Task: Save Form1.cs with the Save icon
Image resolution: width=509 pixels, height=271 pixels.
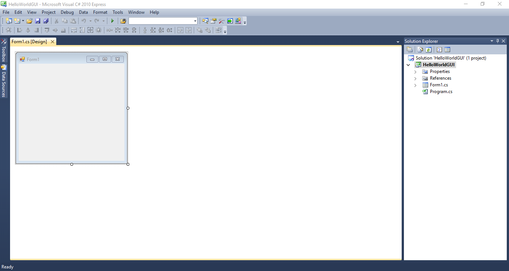Action: coord(38,21)
